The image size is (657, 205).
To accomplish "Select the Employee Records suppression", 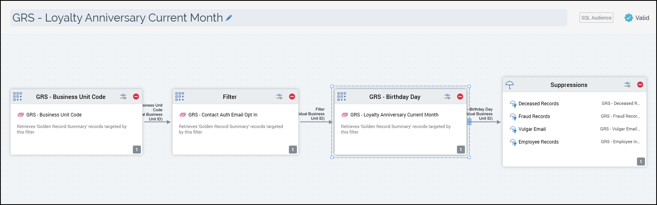I will 538,142.
